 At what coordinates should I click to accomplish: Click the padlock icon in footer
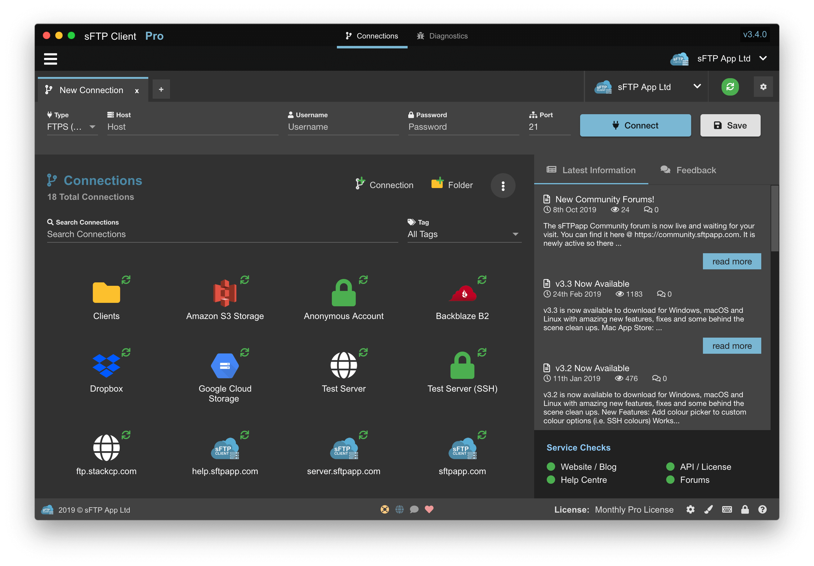click(745, 510)
